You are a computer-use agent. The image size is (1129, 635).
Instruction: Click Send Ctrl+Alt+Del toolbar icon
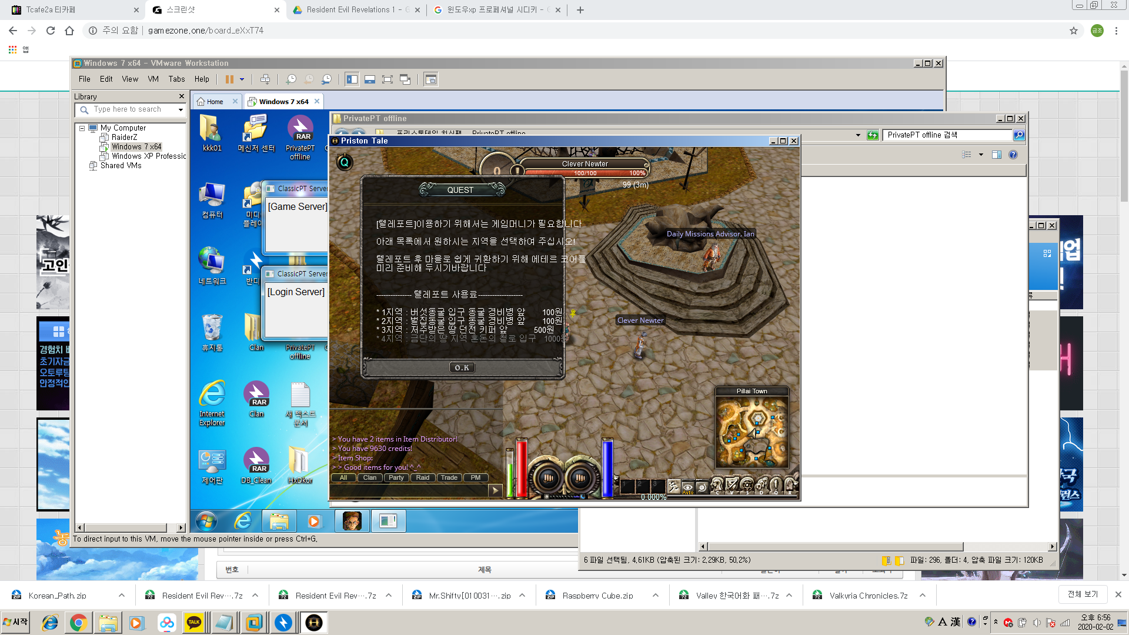(265, 79)
